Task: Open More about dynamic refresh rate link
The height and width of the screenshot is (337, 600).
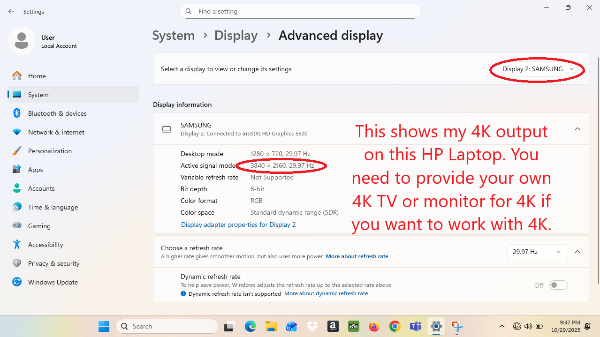Action: coord(326,293)
